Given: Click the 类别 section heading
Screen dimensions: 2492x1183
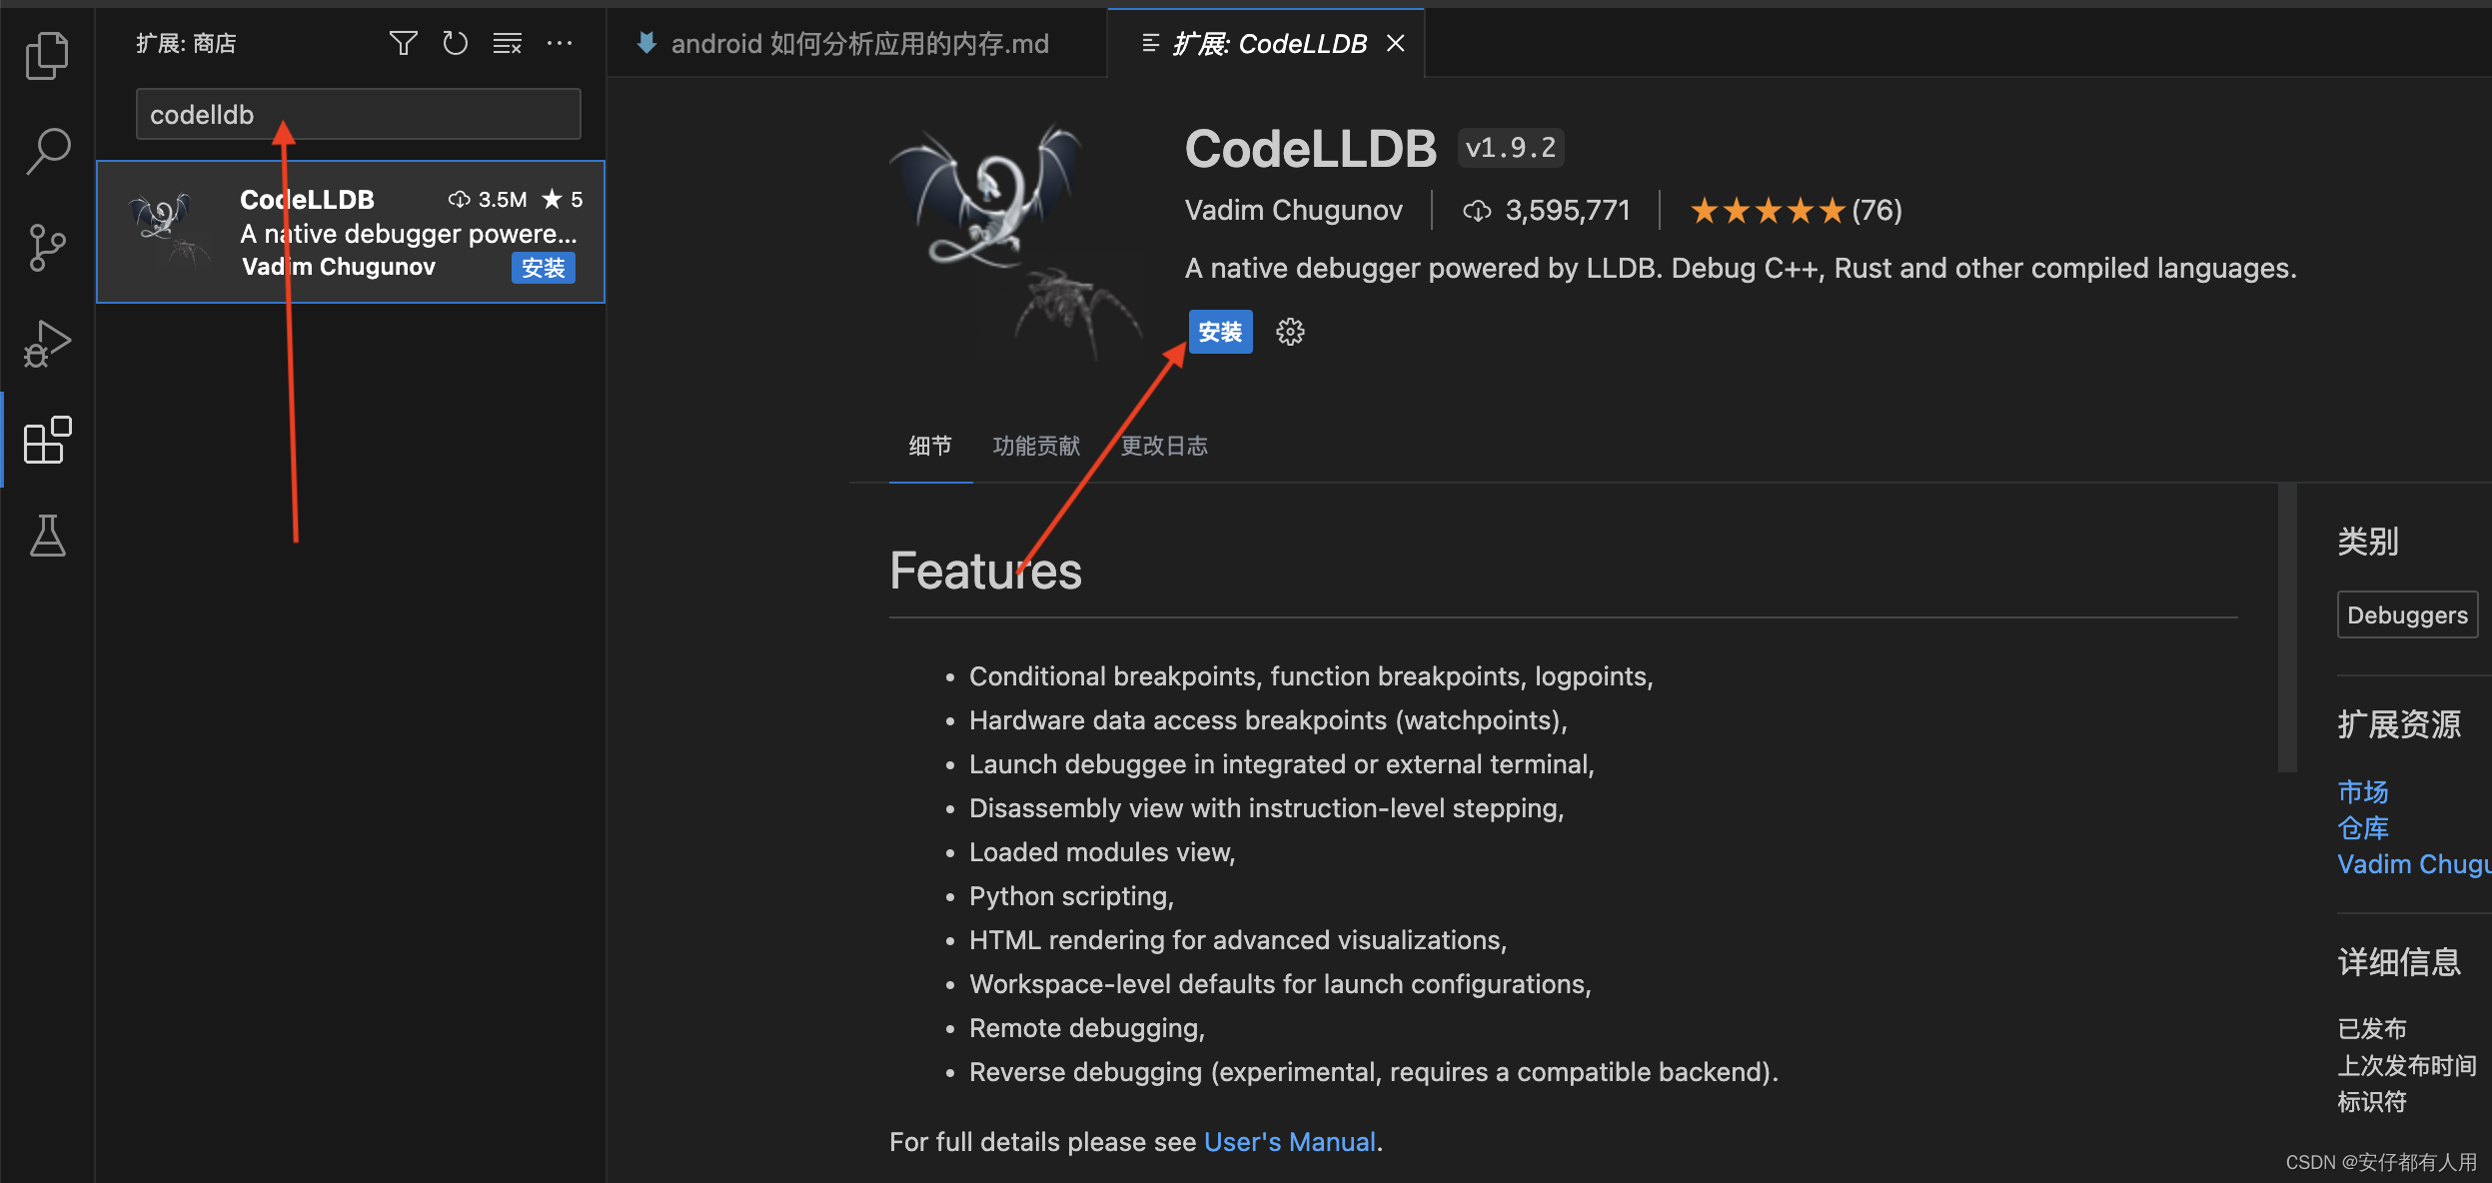Looking at the screenshot, I should pyautogui.click(x=2367, y=542).
